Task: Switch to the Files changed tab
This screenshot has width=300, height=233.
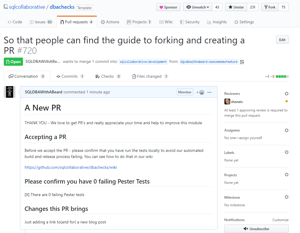Action: tap(150, 76)
